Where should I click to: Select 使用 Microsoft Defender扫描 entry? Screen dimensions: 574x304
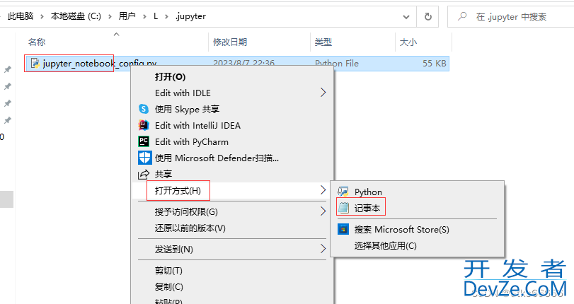tap(217, 158)
